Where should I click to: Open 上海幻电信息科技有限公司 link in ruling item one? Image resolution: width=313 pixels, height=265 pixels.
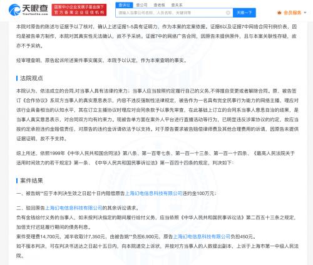[153, 193]
